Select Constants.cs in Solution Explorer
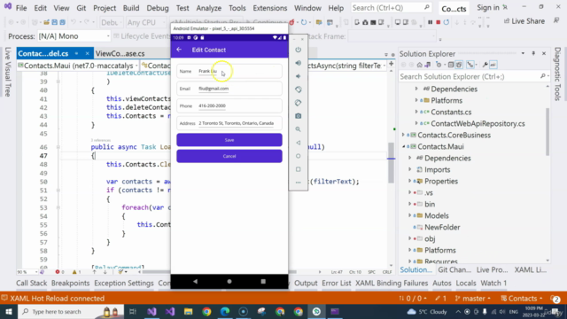Viewport: 567px width, 319px height. coord(451,112)
